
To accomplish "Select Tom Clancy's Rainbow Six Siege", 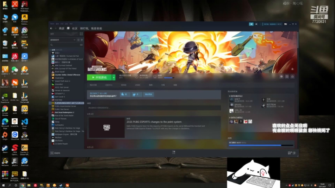I will [66, 128].
